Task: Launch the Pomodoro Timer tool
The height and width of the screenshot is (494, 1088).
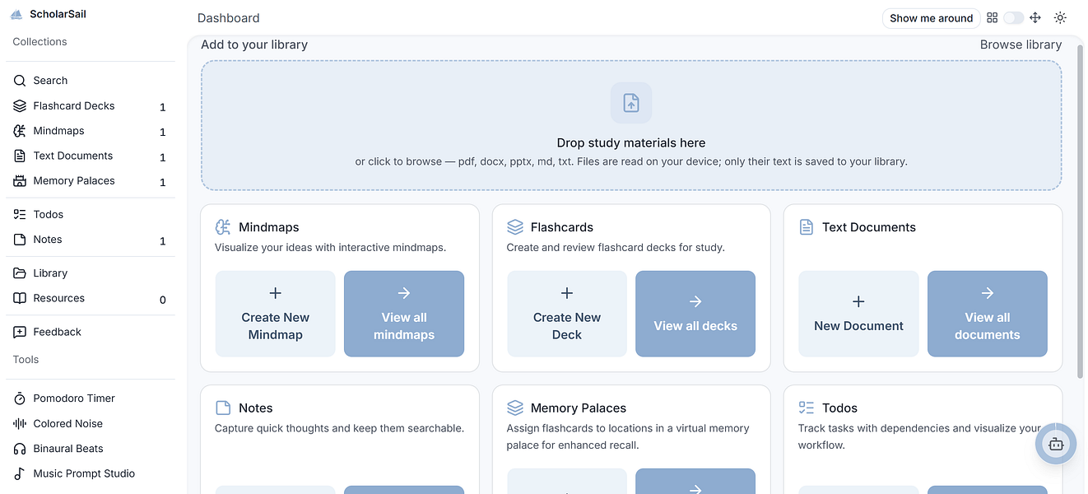Action: (91, 398)
